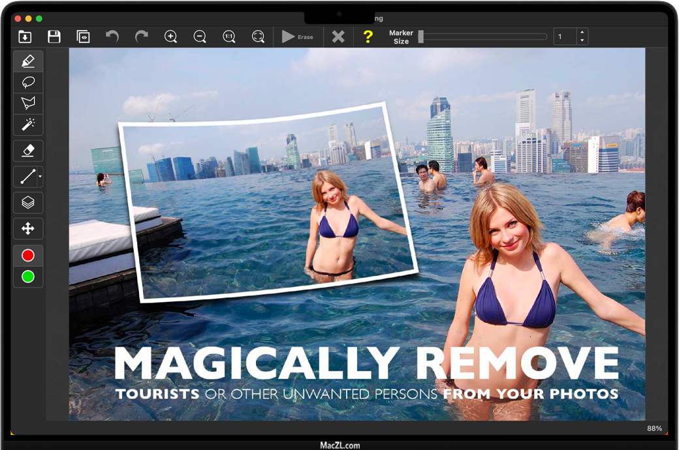
Task: Select the Marker tool
Action: tap(28, 61)
